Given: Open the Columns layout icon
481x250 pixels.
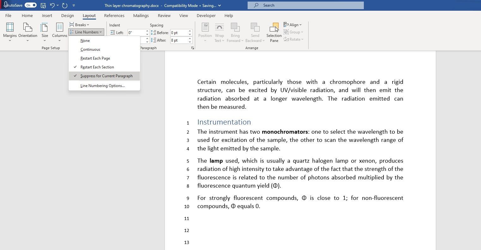Looking at the screenshot, I should [x=59, y=28].
